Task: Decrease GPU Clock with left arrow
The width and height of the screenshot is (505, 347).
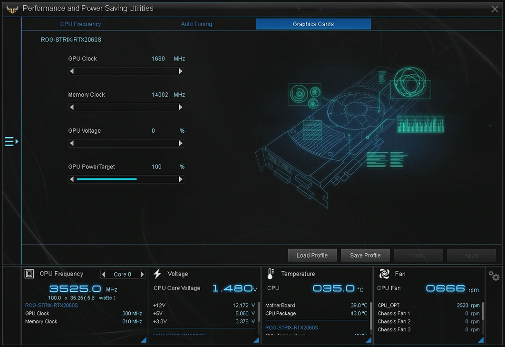Action: click(72, 71)
